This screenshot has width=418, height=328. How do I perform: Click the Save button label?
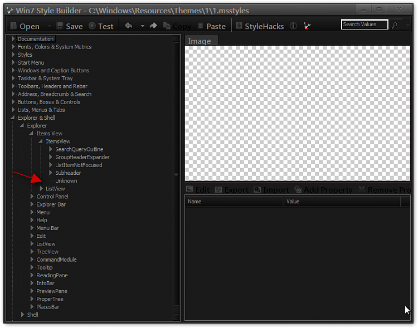click(x=74, y=26)
